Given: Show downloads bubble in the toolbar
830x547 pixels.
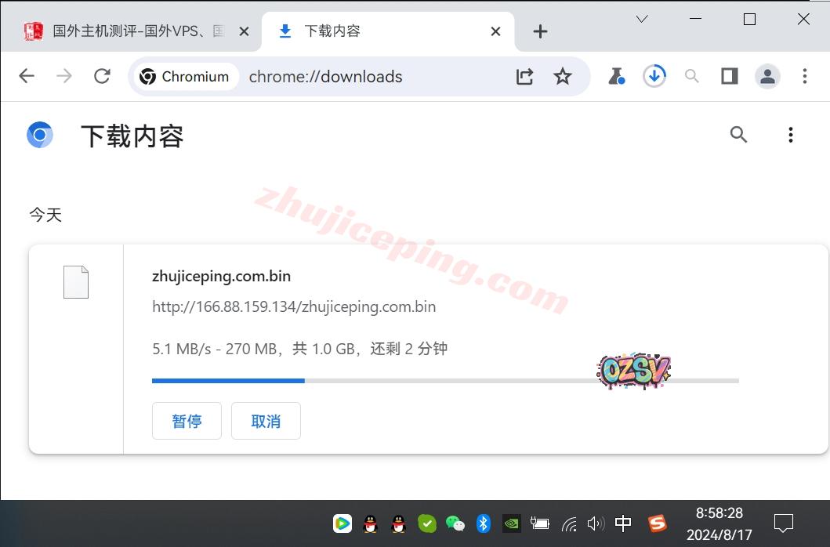Looking at the screenshot, I should 654,76.
